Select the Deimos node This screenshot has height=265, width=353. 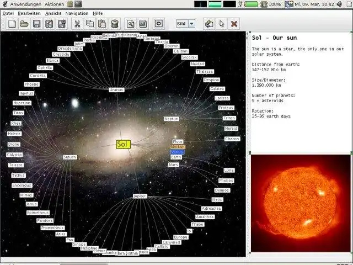tap(222, 190)
